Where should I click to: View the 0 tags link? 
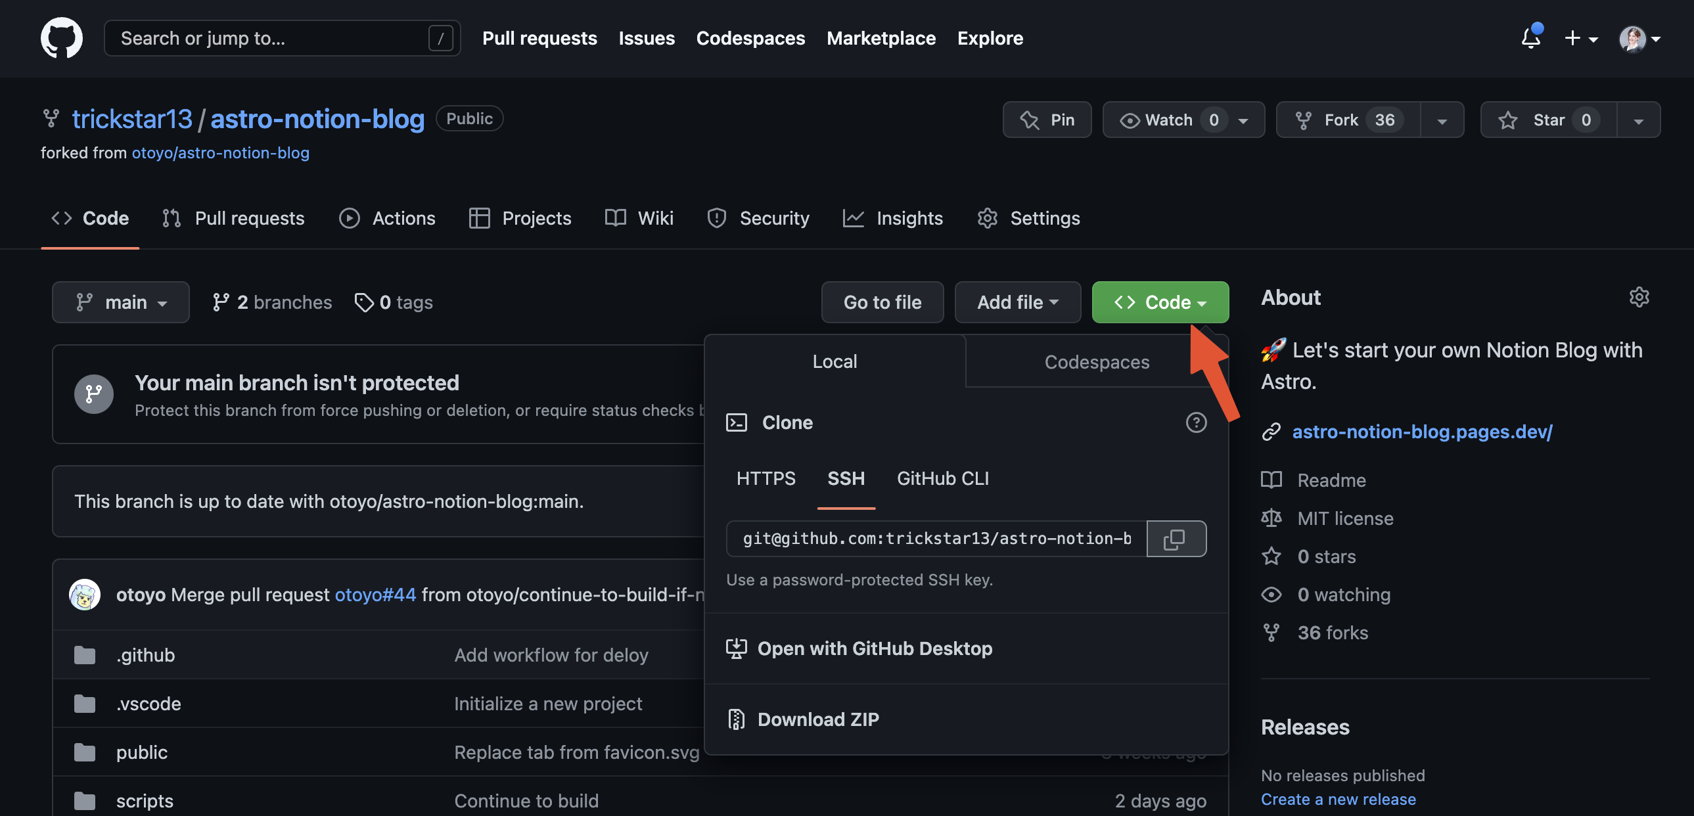coord(393,302)
